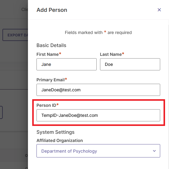Click the Affiliated Organization label
Screen dimensions: 169x169
click(x=60, y=140)
